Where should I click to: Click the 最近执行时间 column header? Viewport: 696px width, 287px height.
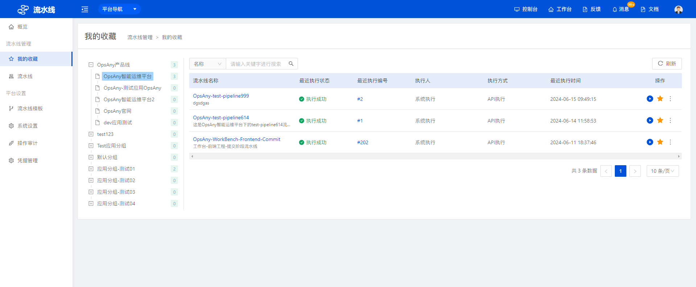tap(565, 81)
